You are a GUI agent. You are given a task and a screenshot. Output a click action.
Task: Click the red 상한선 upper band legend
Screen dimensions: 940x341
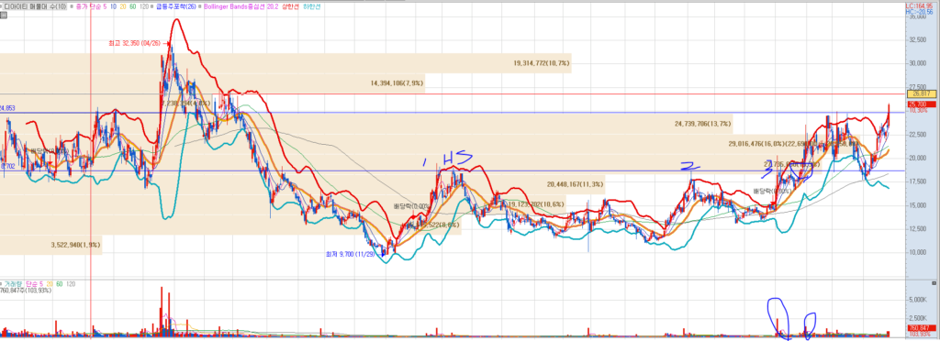(290, 6)
